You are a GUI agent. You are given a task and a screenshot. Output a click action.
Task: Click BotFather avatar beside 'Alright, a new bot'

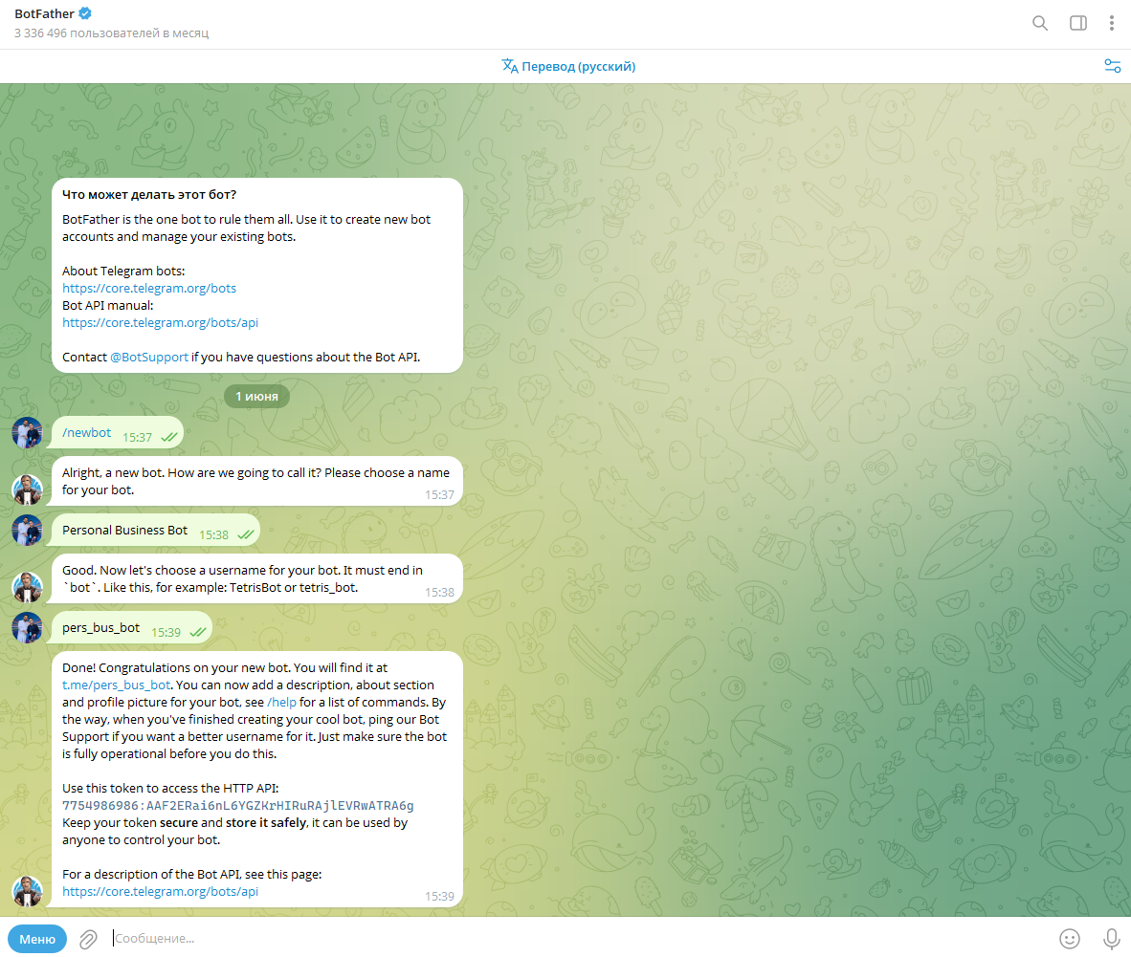pos(28,490)
